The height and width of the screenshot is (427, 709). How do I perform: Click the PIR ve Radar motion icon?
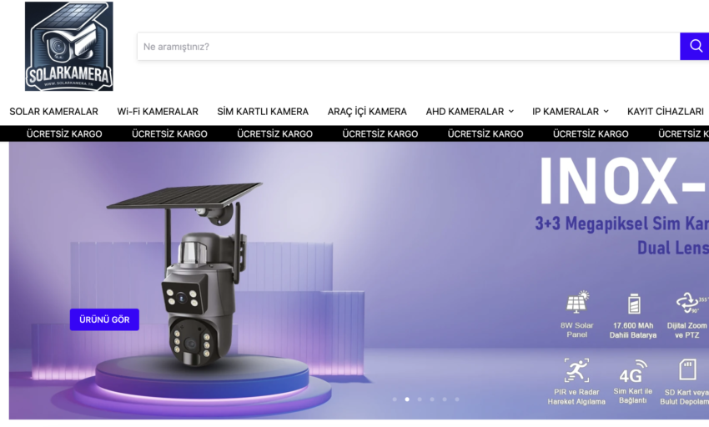[576, 370]
